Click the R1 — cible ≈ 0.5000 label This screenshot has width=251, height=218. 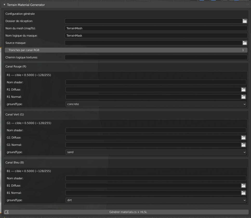click(29, 75)
